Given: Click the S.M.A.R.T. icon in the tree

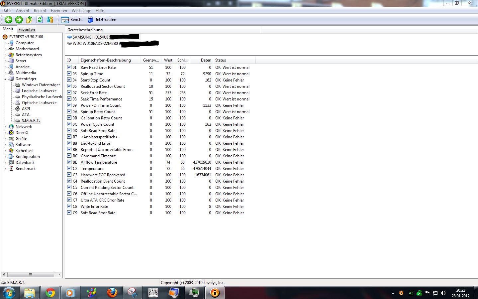Looking at the screenshot, I should (x=18, y=121).
